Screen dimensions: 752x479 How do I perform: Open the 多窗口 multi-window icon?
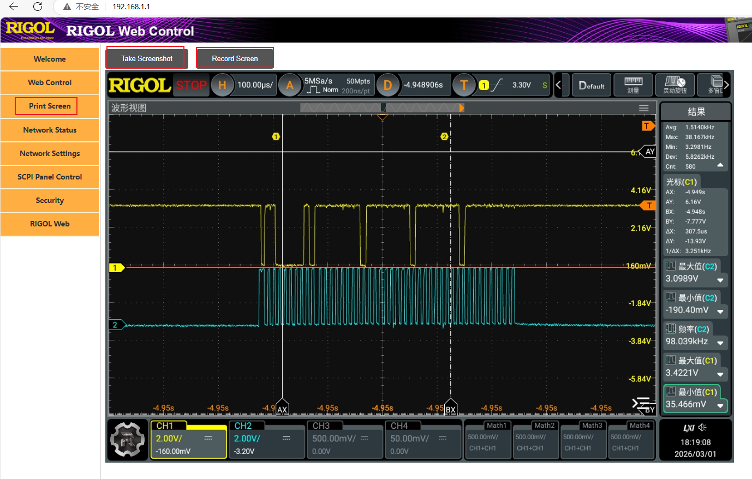point(715,86)
